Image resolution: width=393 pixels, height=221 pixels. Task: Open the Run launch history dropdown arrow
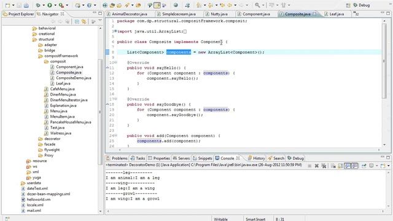[55, 6]
